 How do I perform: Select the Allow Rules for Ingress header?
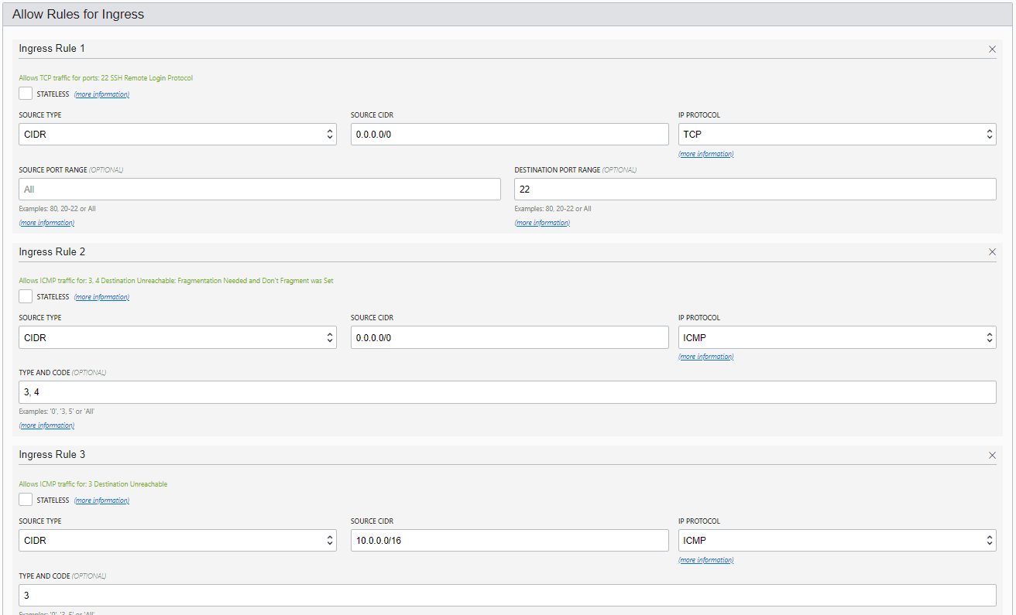point(77,14)
